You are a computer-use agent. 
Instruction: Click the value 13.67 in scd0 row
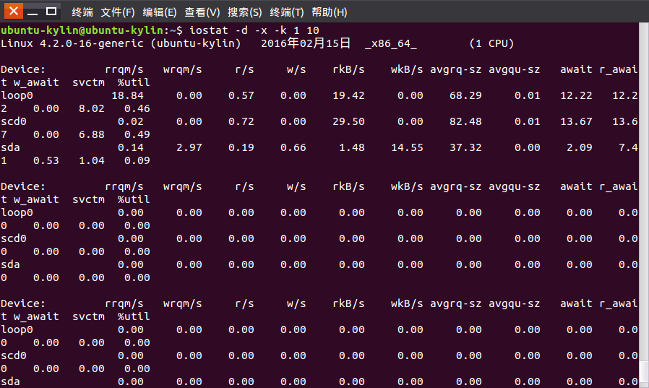(576, 121)
